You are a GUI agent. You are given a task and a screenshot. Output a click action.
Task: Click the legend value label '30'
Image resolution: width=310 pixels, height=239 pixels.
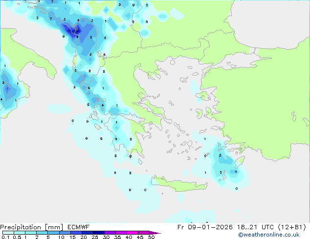pyautogui.click(x=106, y=237)
